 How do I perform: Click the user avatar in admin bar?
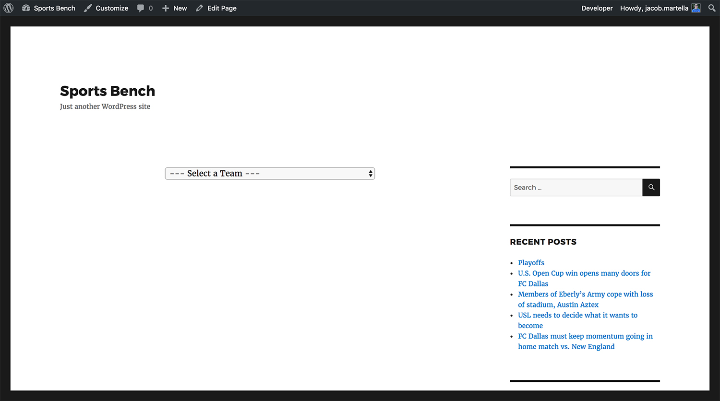pos(696,8)
